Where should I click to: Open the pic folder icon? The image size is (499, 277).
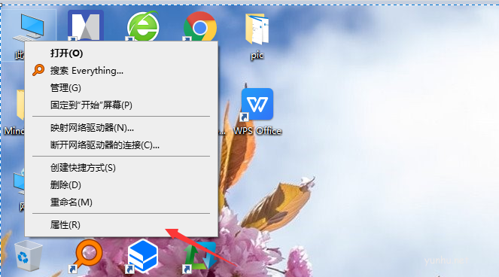(257, 29)
